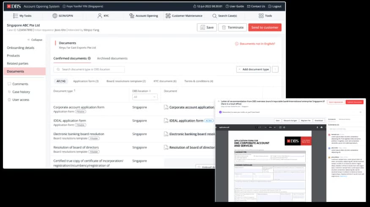Click the Add document type button

(253, 69)
